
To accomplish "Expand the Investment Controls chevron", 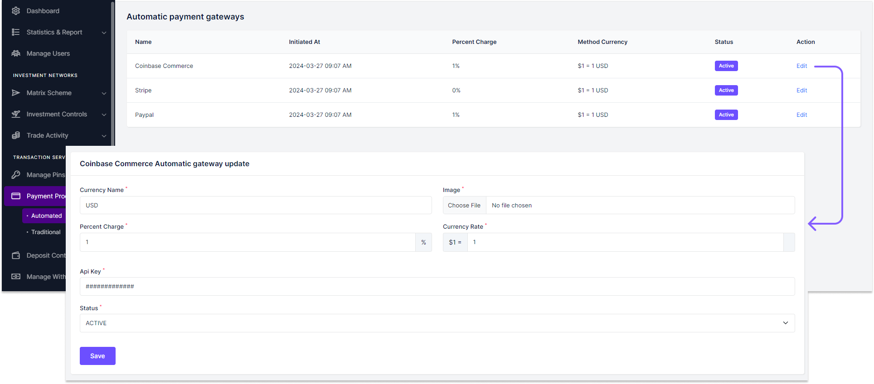I will [104, 115].
